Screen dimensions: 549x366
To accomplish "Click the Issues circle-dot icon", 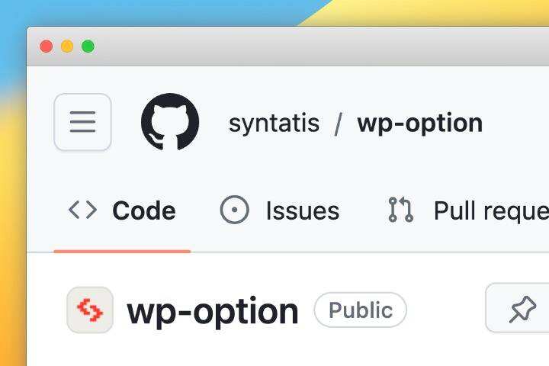I will [x=234, y=210].
